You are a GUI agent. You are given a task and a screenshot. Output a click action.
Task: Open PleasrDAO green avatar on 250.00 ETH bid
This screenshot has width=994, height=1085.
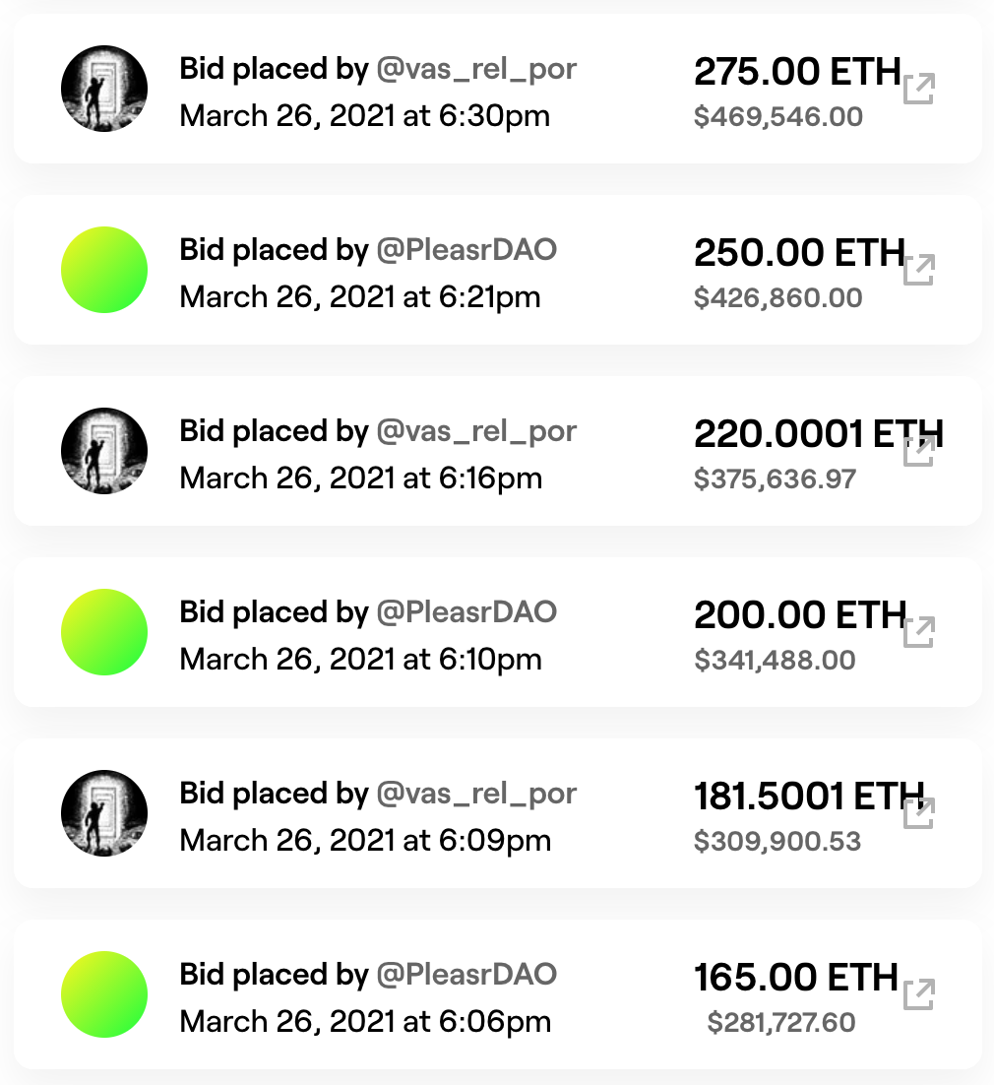point(104,270)
